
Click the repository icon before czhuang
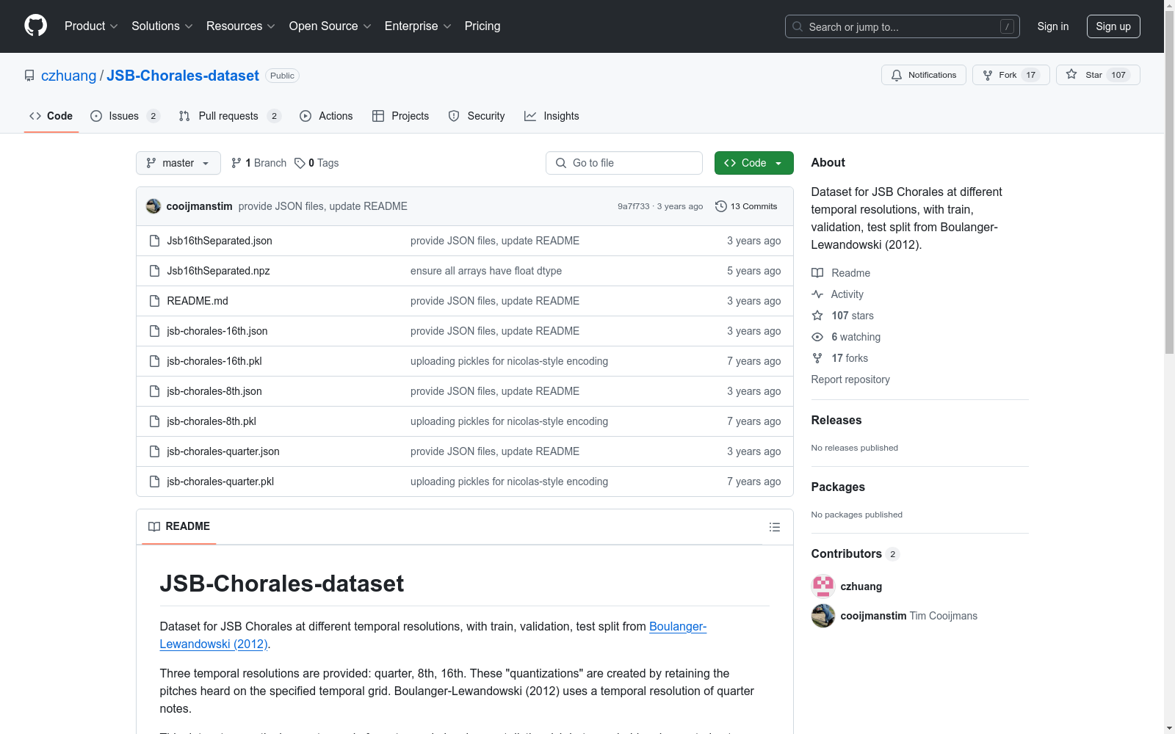tap(29, 76)
